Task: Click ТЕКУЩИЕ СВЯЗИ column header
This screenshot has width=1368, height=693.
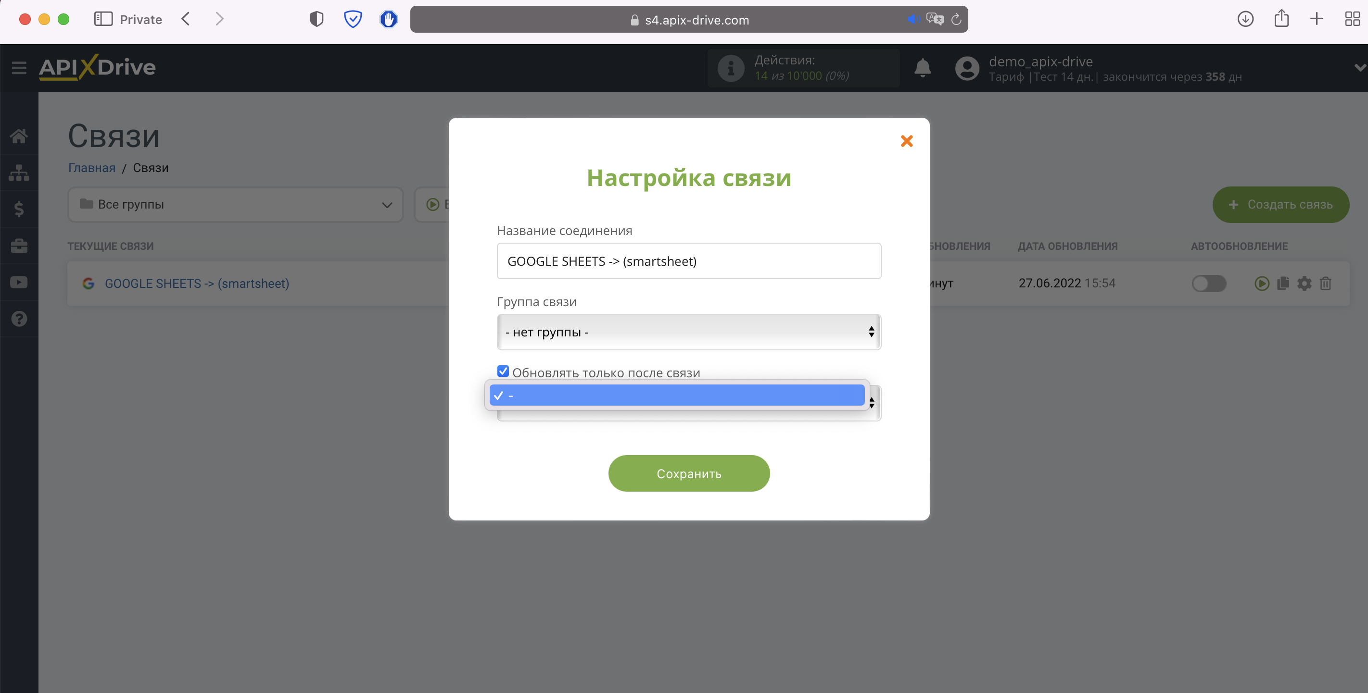Action: click(x=111, y=246)
